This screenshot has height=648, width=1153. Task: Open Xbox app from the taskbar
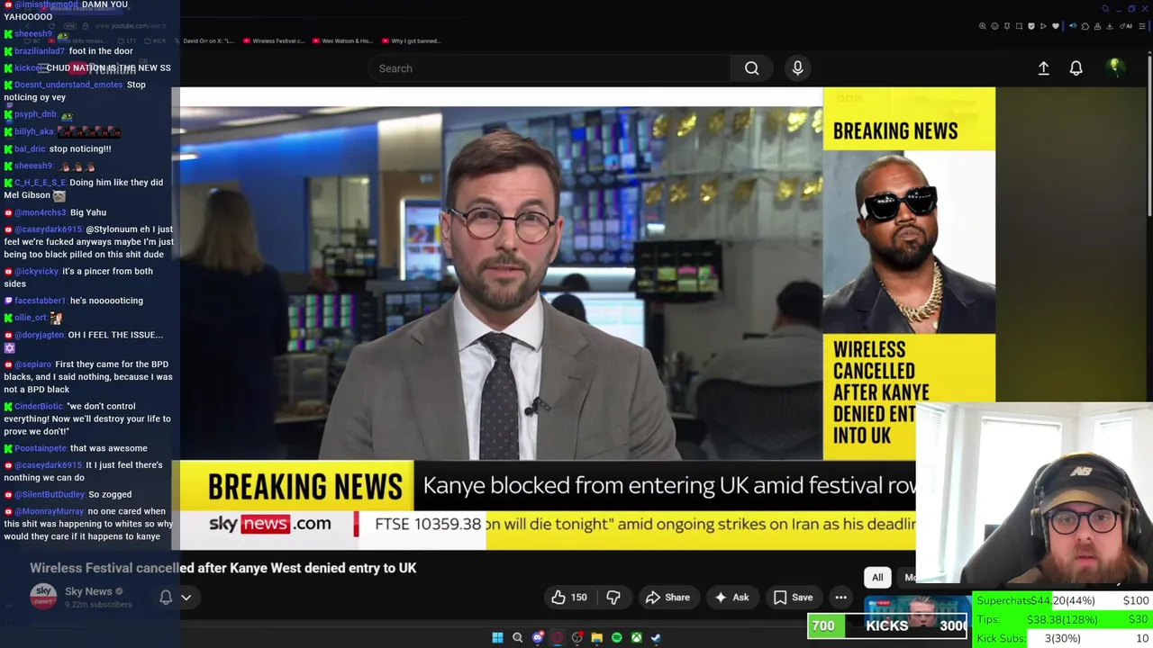(636, 637)
